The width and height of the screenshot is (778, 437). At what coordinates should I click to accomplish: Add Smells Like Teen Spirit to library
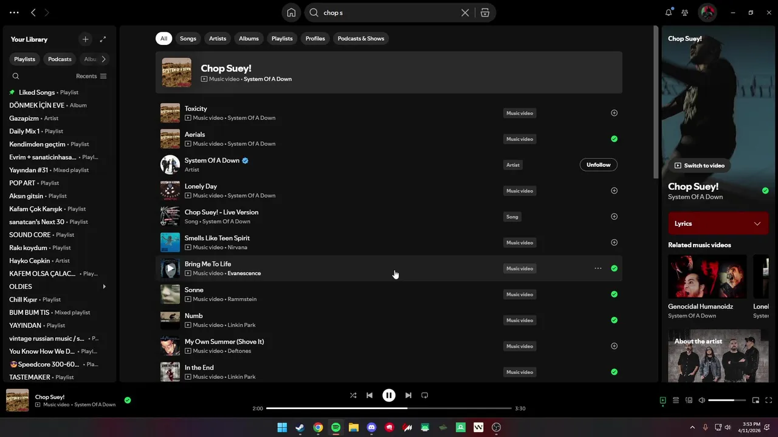click(x=614, y=243)
